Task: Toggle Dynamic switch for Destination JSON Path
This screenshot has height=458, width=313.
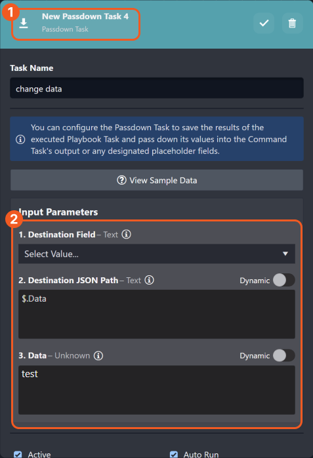Action: pyautogui.click(x=284, y=281)
